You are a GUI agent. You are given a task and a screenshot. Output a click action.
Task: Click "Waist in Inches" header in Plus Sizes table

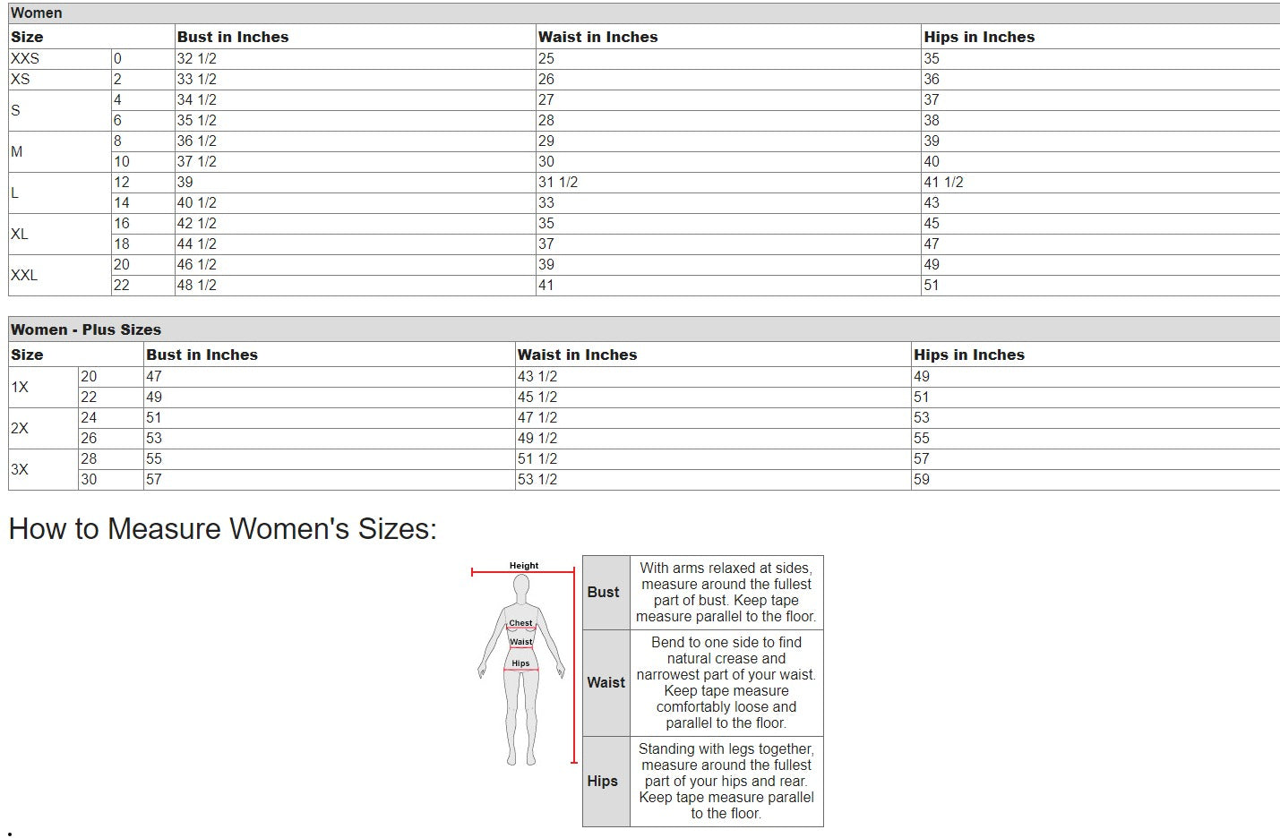(577, 355)
